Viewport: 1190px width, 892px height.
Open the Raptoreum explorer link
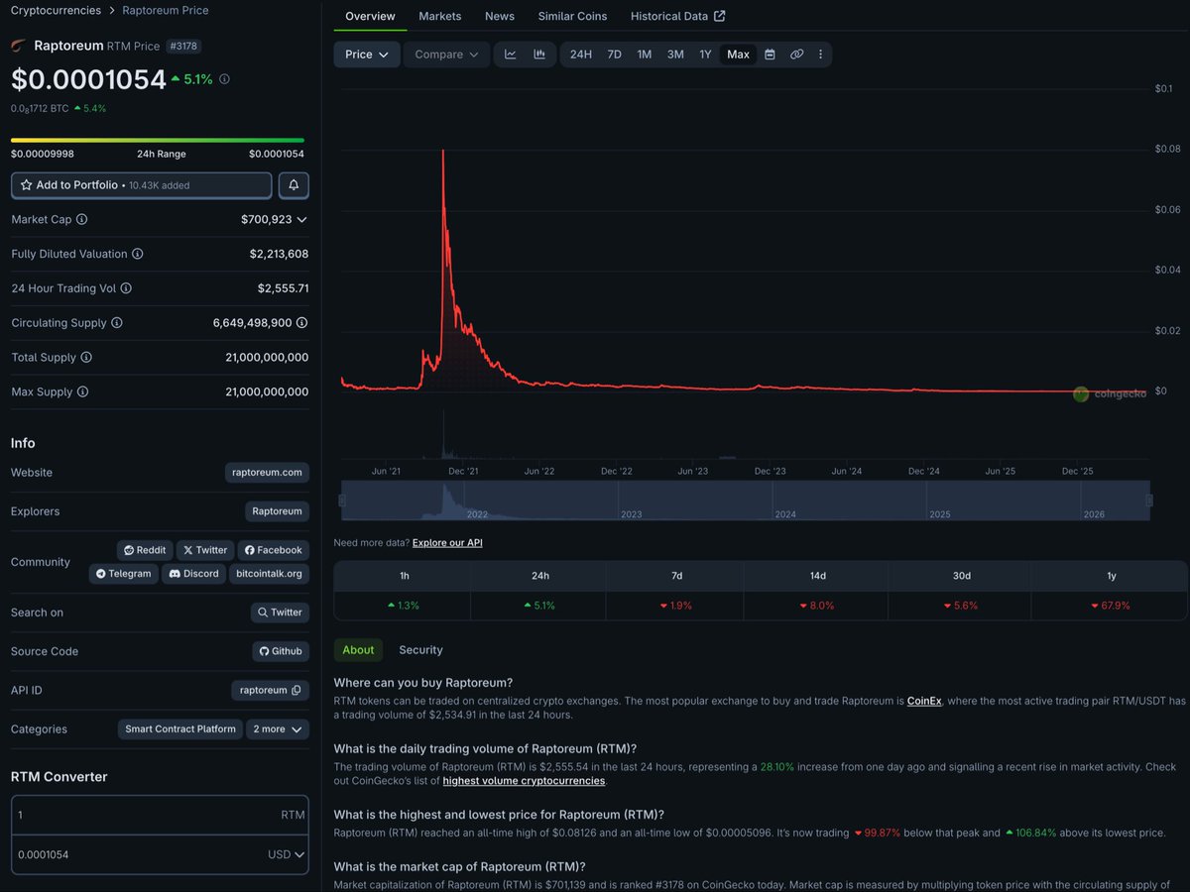(x=277, y=511)
